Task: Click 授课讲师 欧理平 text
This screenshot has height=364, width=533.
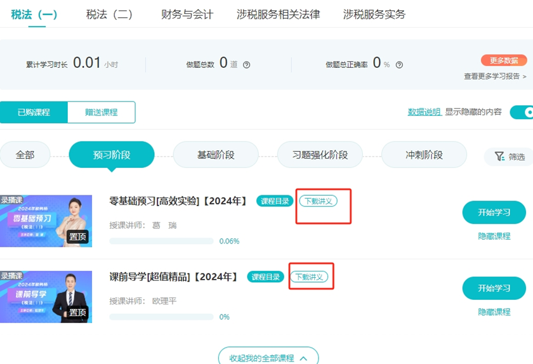Action: click(143, 301)
